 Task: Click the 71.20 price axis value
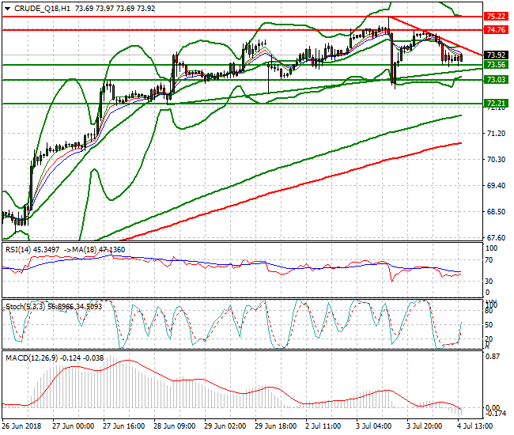(496, 134)
